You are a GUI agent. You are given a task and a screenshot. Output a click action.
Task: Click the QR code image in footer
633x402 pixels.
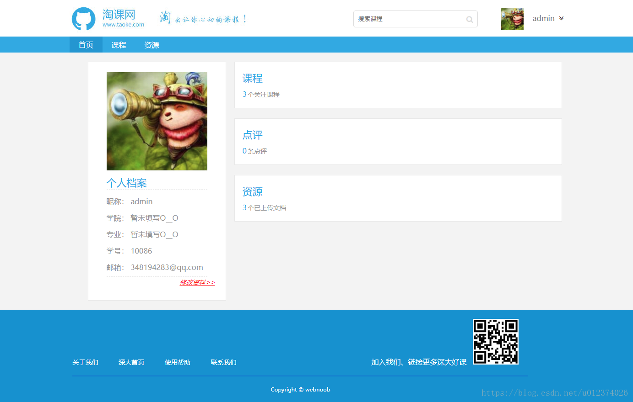(x=496, y=342)
